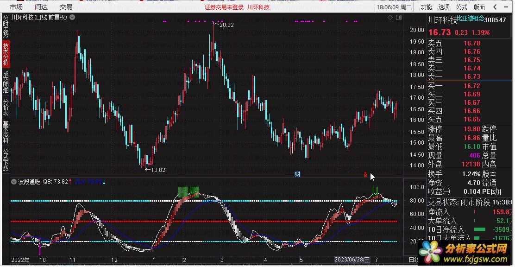The image size is (515, 267).
Task: Click the 卖三 price 16.75
Action: click(472, 60)
